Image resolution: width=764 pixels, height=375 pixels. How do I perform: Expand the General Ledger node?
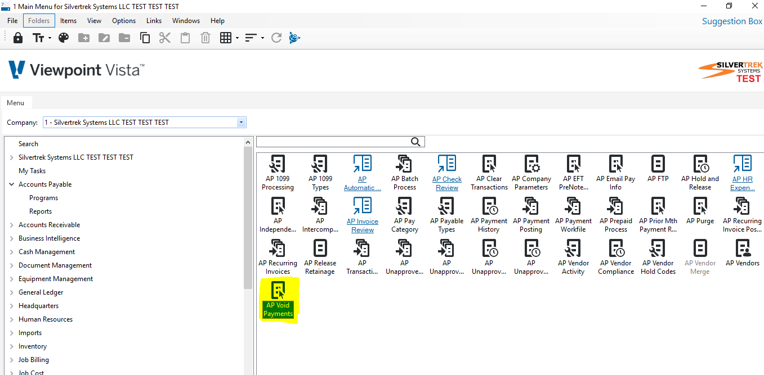coord(11,292)
